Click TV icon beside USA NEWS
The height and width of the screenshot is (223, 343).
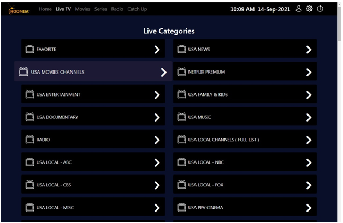click(x=181, y=49)
